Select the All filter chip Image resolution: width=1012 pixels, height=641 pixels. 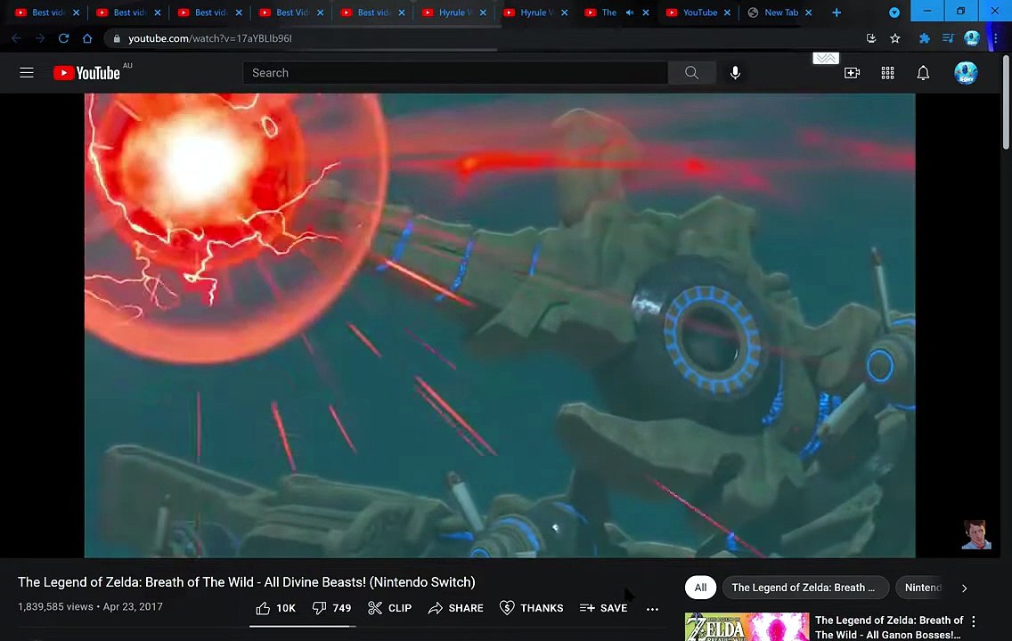click(x=700, y=588)
